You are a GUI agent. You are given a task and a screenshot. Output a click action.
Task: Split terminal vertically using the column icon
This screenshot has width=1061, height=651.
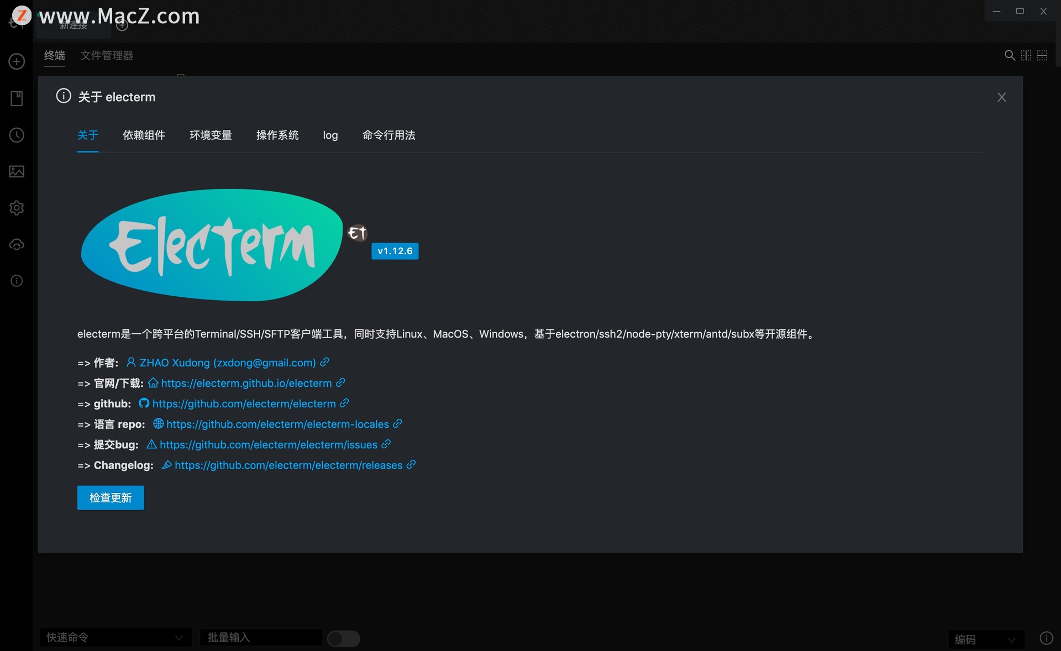pos(1026,55)
